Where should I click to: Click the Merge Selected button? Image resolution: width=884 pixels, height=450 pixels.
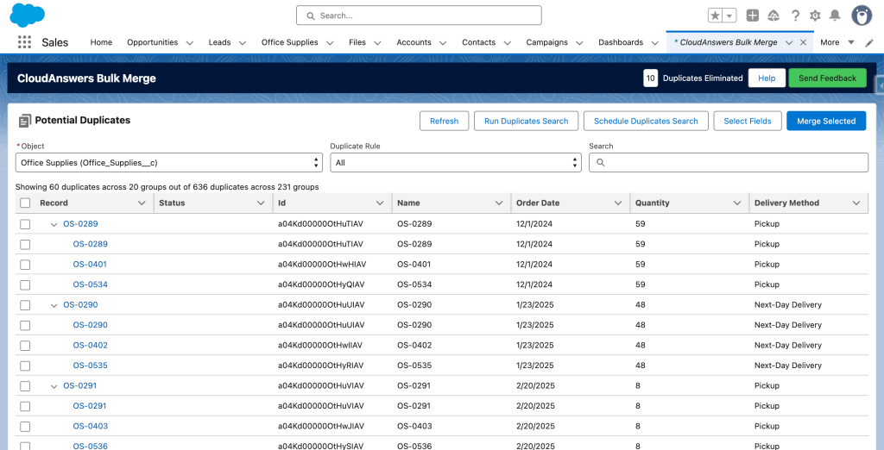pyautogui.click(x=826, y=121)
